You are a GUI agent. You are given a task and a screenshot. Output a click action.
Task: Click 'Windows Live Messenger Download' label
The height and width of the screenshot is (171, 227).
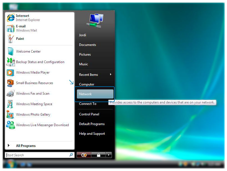tap(42, 125)
